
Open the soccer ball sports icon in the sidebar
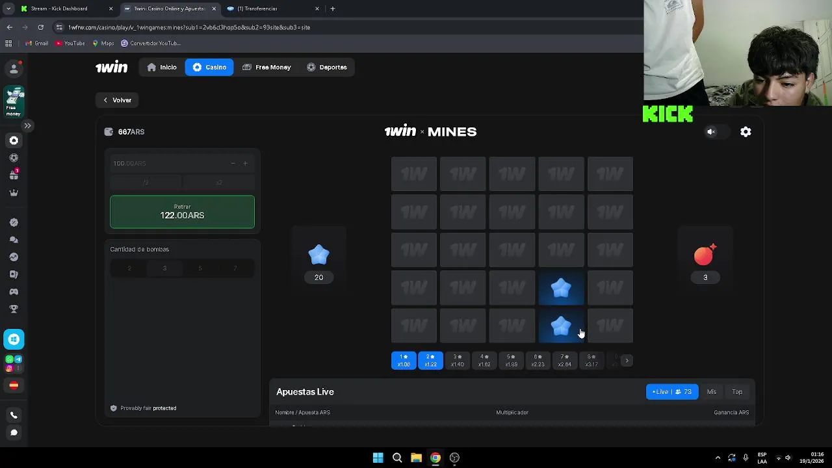[x=14, y=158]
